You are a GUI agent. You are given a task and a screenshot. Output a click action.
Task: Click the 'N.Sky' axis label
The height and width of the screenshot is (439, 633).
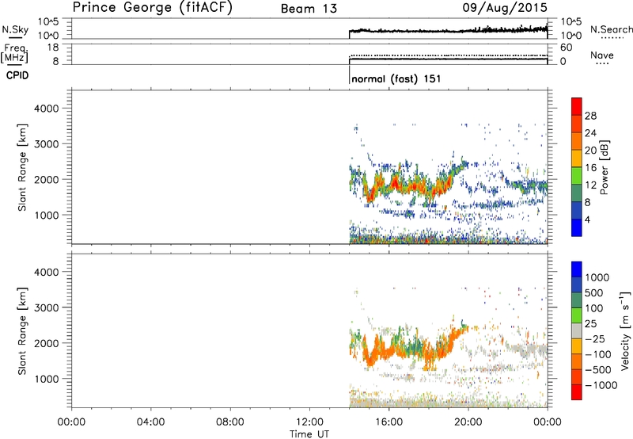(x=15, y=29)
